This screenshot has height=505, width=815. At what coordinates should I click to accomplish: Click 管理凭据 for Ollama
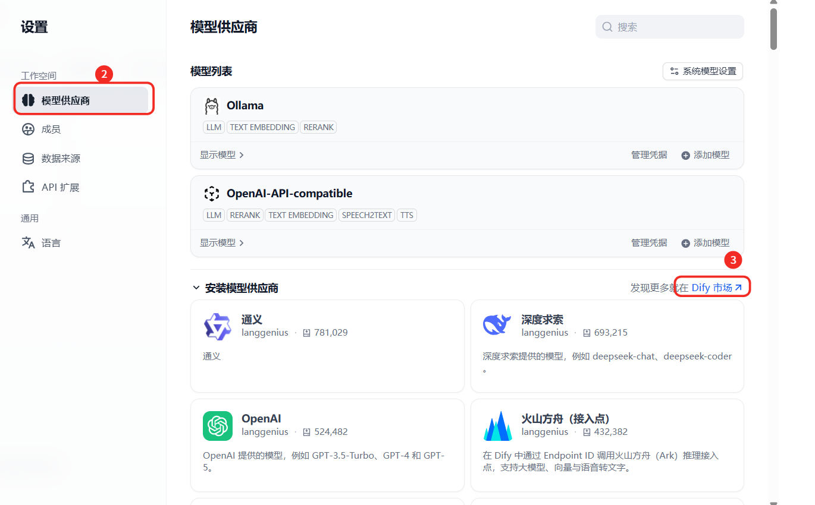pyautogui.click(x=649, y=155)
